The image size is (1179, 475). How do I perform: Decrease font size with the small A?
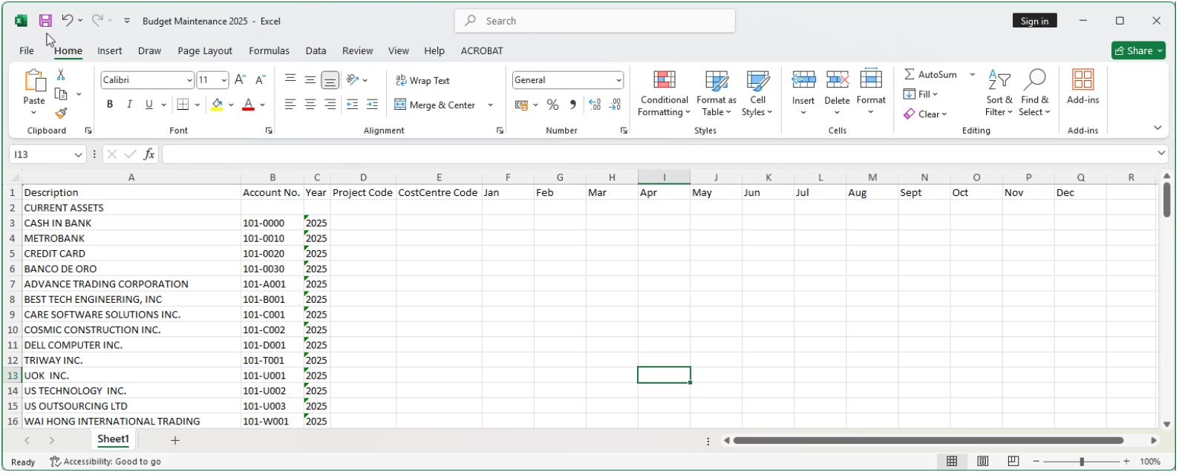[x=260, y=80]
